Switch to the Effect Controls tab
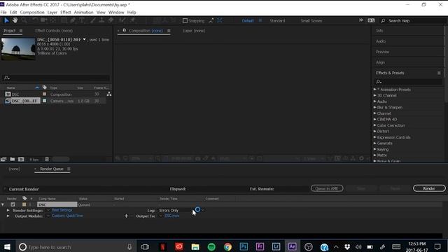Viewport: 448px width, 252px height. coord(54,31)
